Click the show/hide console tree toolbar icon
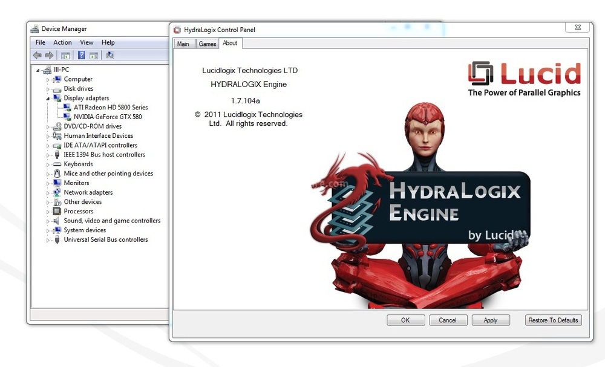The width and height of the screenshot is (605, 367). click(x=65, y=55)
